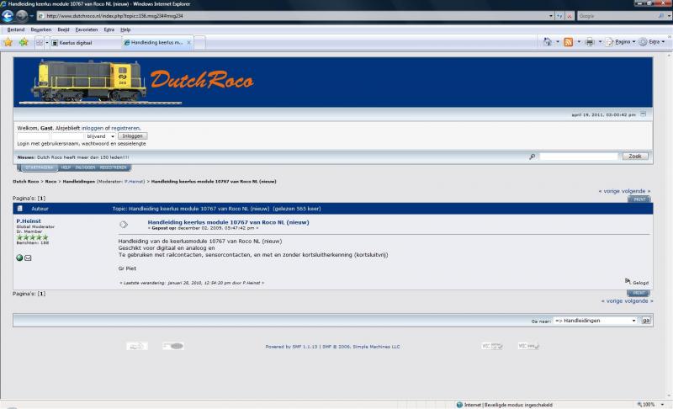Select the Registreren forum navigation tab
The height and width of the screenshot is (409, 673).
click(113, 167)
